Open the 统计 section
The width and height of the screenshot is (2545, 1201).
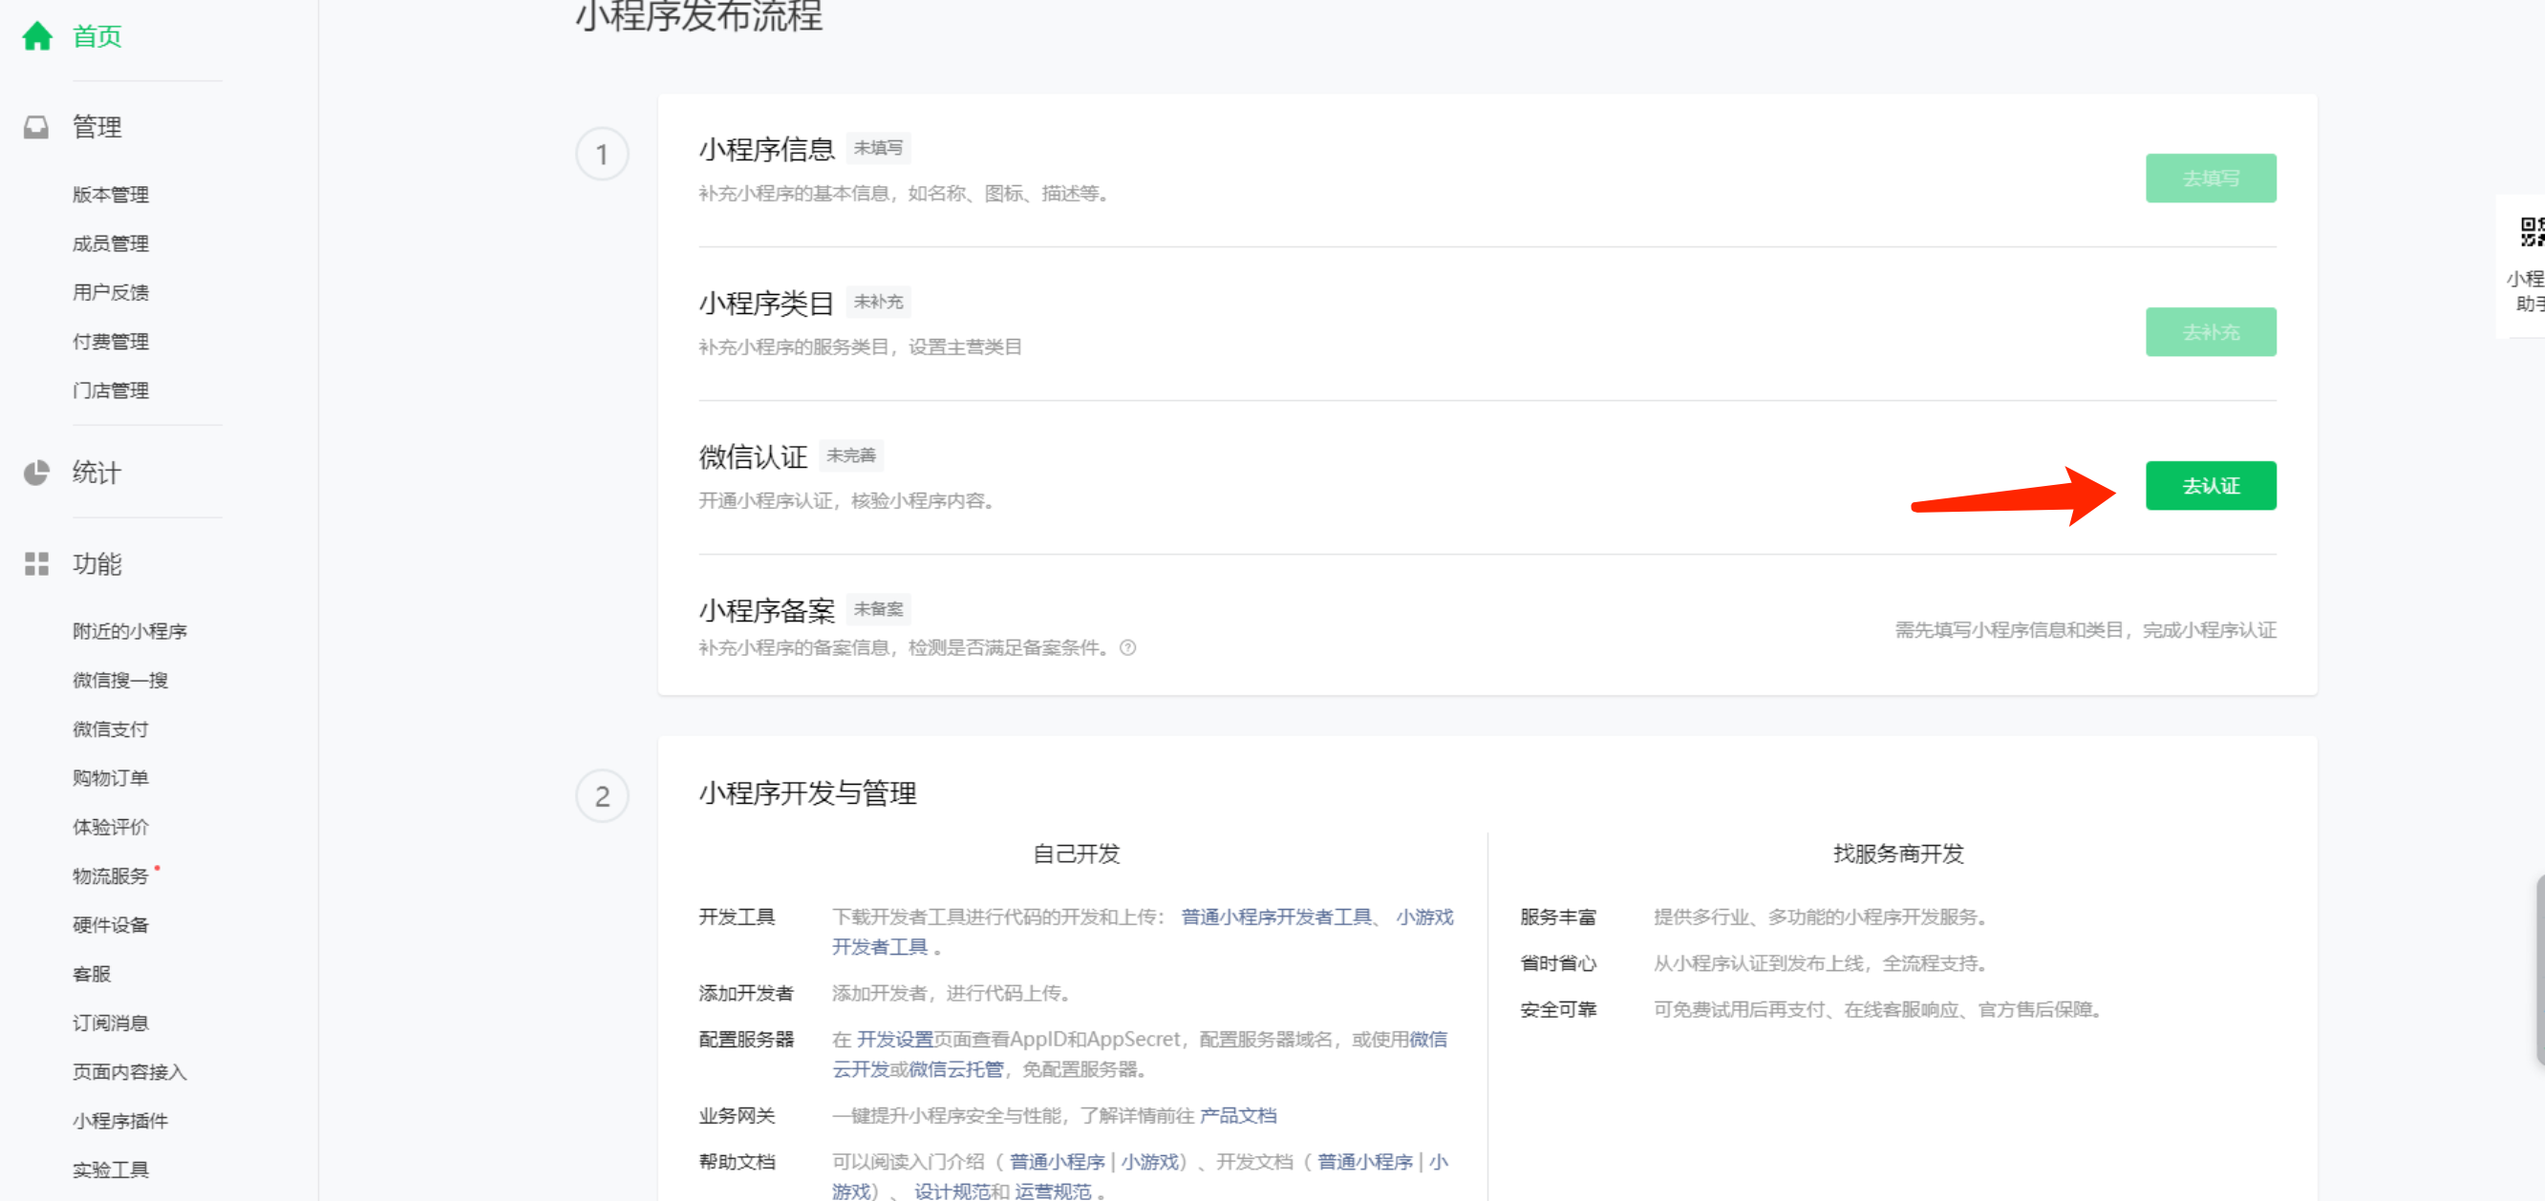click(96, 474)
